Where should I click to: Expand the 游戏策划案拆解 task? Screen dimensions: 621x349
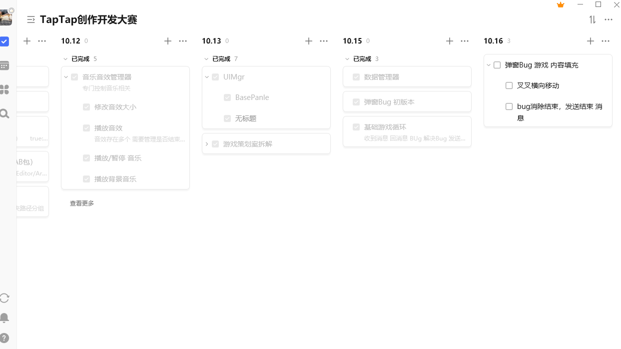(207, 144)
